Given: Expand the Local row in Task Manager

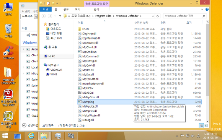Looking at the screenshot, I should (23, 67).
